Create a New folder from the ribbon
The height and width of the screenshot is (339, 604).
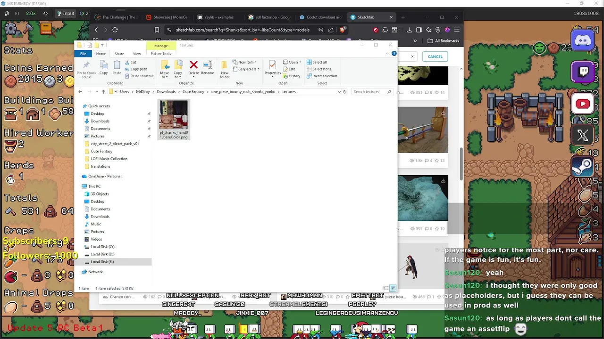pyautogui.click(x=225, y=69)
